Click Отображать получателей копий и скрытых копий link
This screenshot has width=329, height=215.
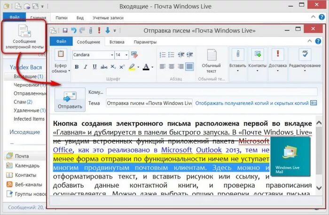[x=252, y=103]
